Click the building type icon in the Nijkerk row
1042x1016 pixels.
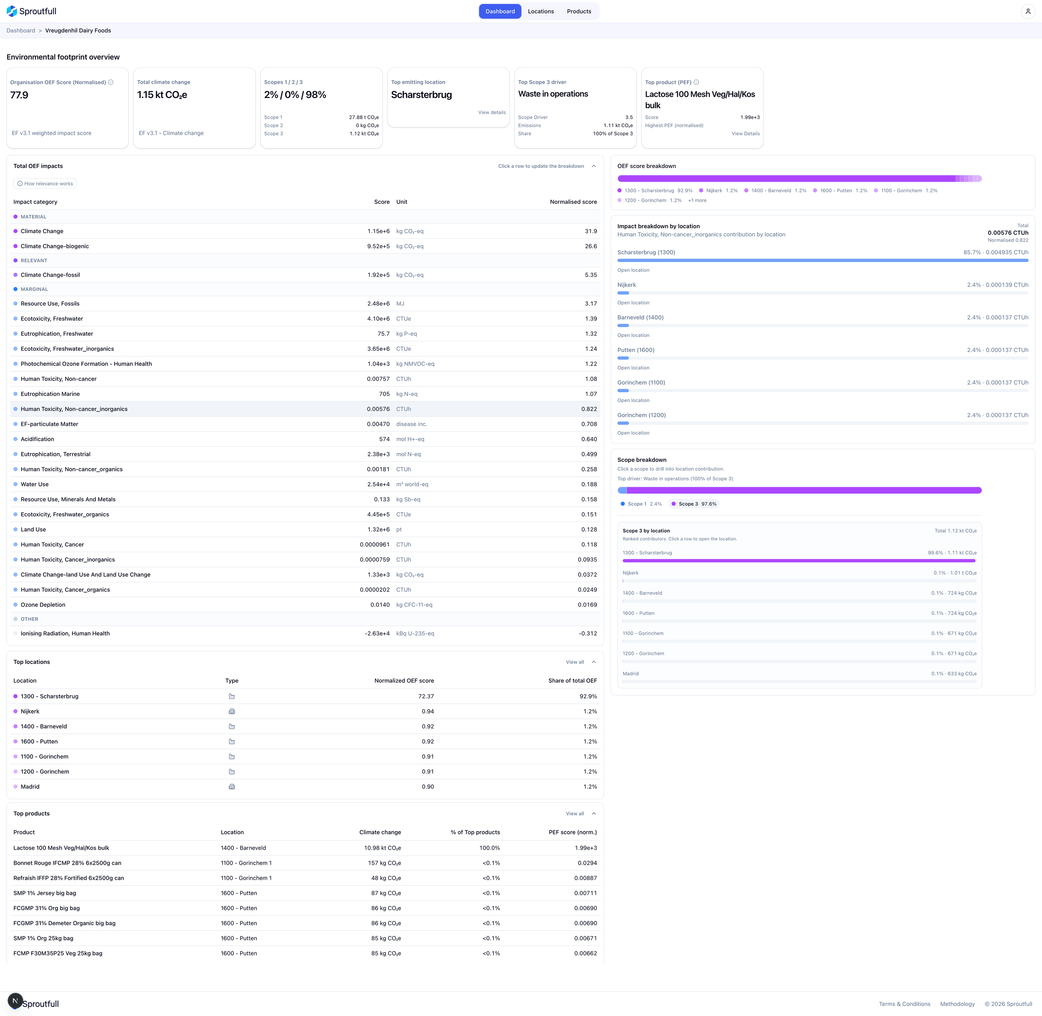click(x=232, y=711)
